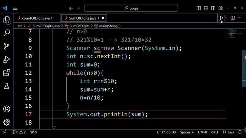This screenshot has height=138, width=246.
Task: Open the errors and warnings count
Action: 19,132
